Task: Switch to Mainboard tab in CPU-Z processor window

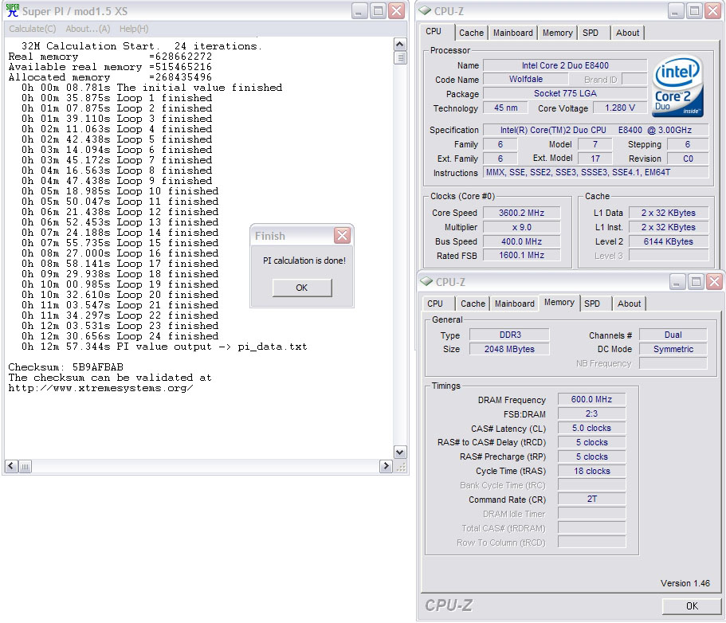Action: [512, 33]
